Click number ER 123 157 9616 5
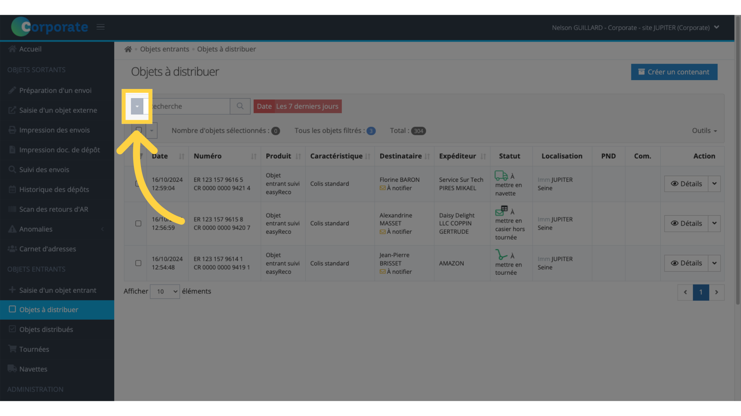This screenshot has width=741, height=416. click(x=218, y=180)
